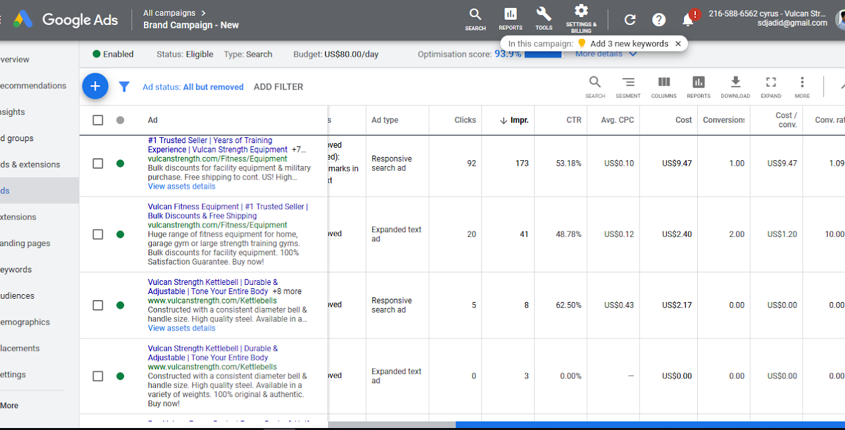Sort by the CTR column header
Screen dimensions: 845x430
coord(574,120)
